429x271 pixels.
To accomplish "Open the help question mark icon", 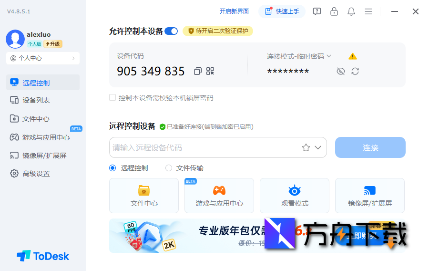I will click(x=317, y=11).
